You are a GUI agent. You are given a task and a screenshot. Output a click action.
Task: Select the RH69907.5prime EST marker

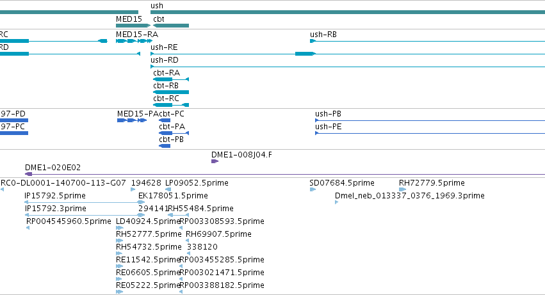coord(188,241)
